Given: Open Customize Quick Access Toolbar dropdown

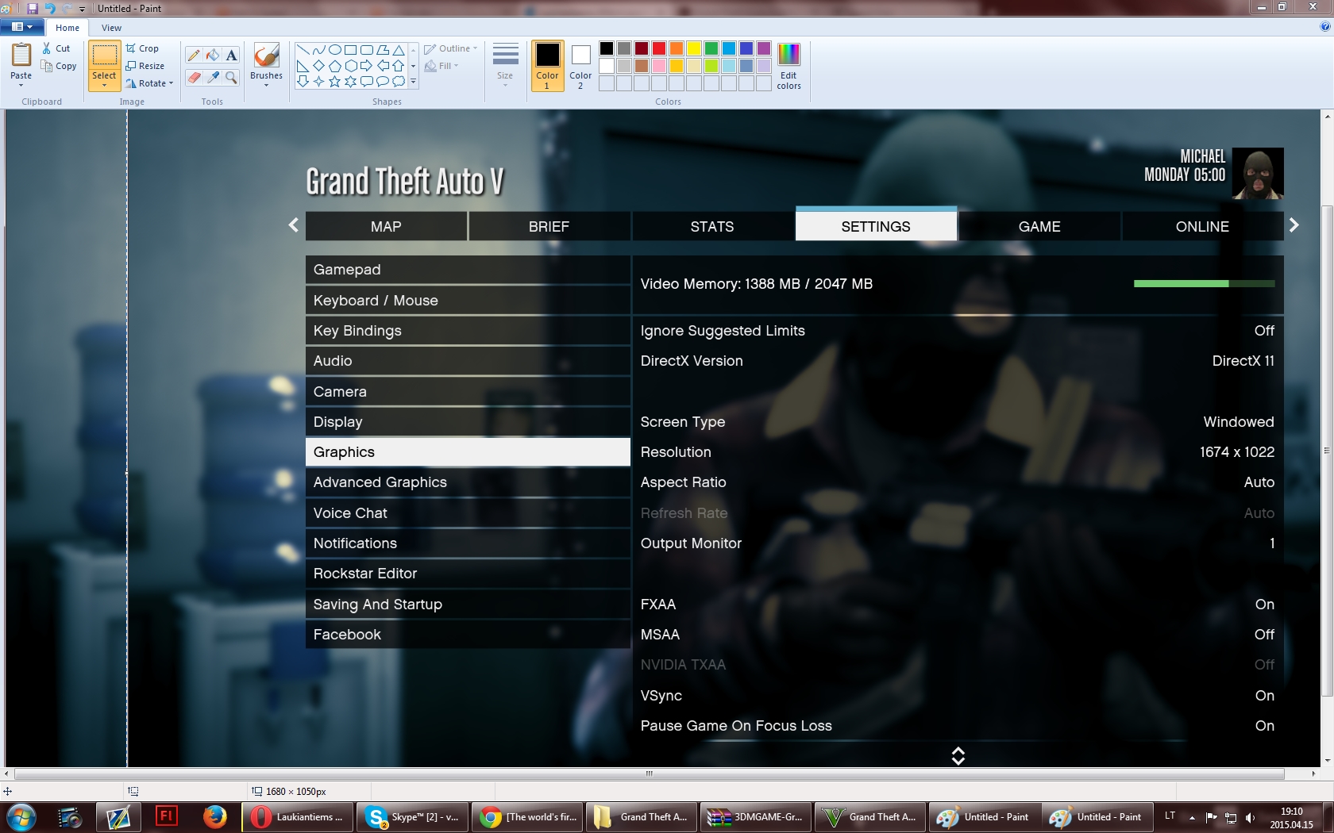Looking at the screenshot, I should pyautogui.click(x=82, y=9).
